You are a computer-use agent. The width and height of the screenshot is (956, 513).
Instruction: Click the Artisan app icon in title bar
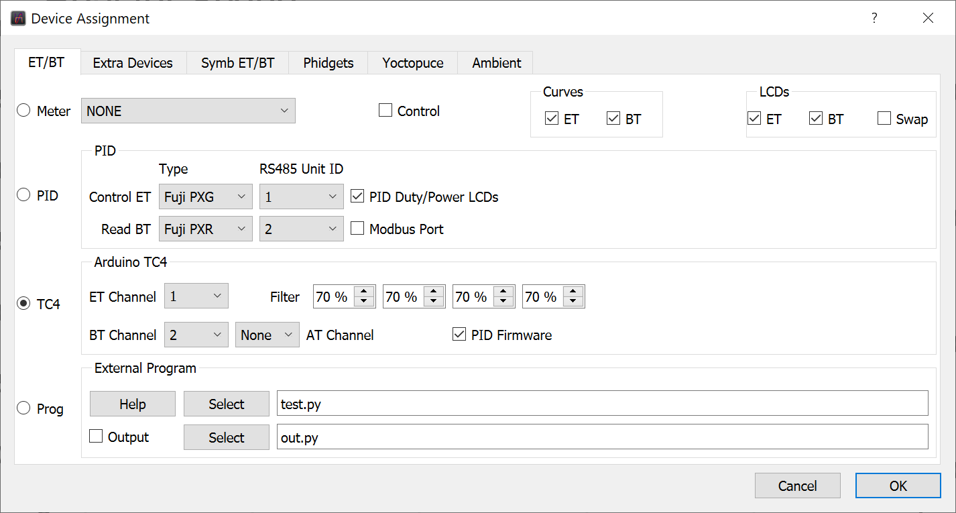pos(18,18)
